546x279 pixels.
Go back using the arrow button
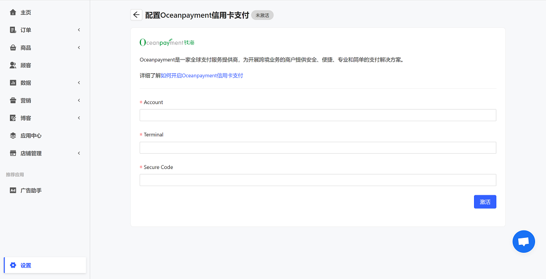coord(136,15)
